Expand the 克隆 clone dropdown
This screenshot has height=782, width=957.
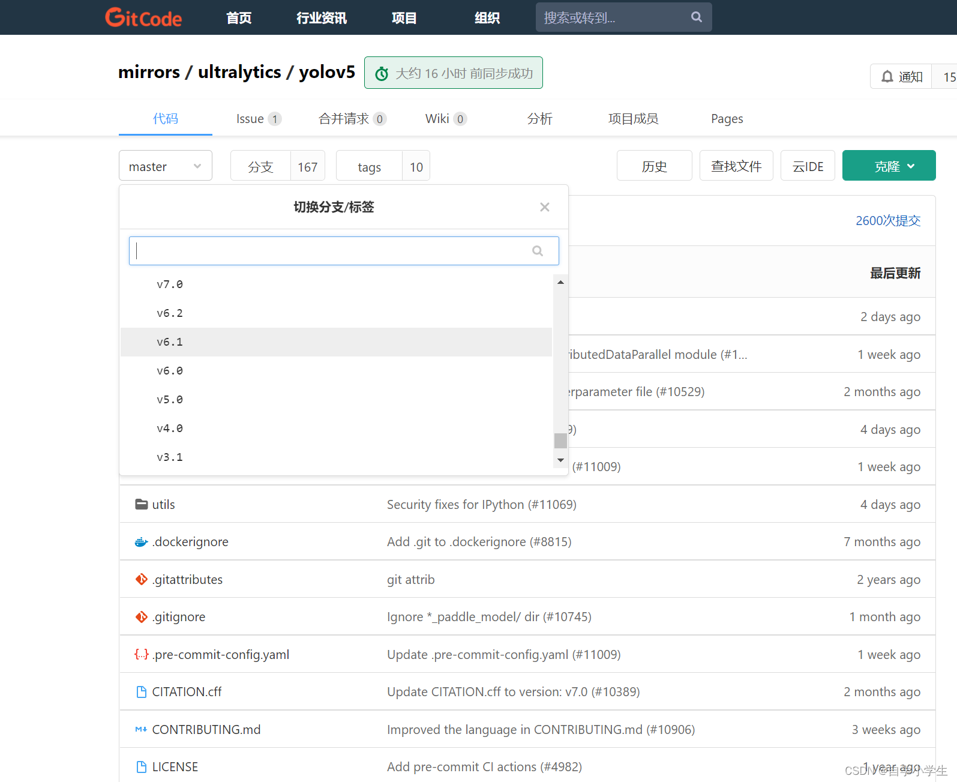tap(889, 166)
